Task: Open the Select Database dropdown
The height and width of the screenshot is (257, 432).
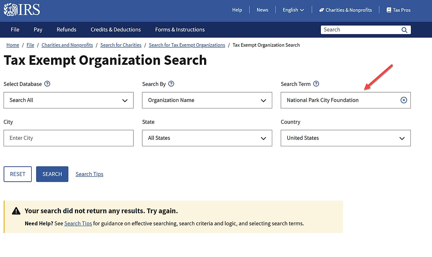Action: tap(68, 100)
